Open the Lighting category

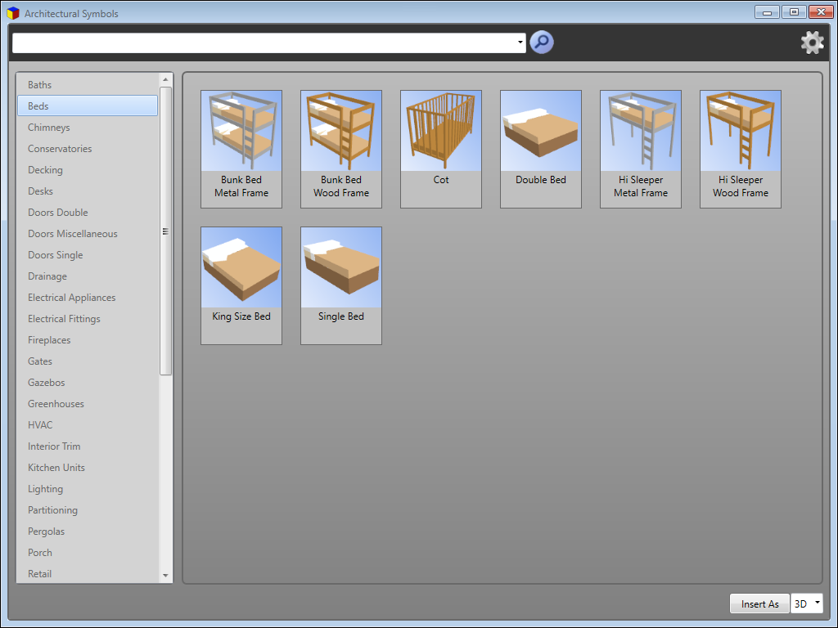(45, 488)
